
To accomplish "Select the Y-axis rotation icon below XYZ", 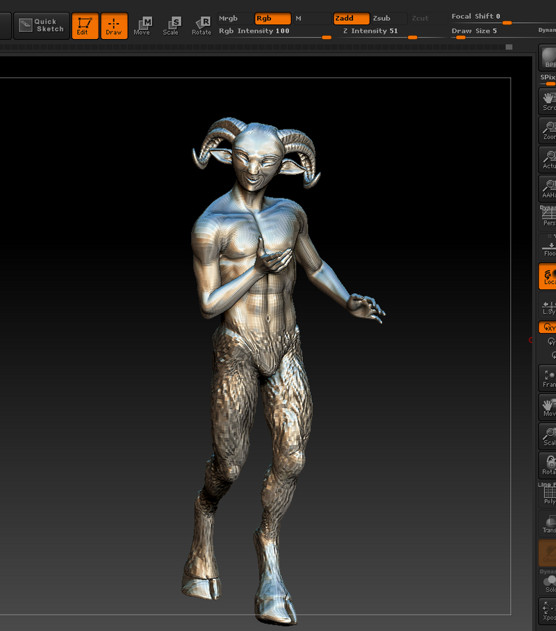I will 552,342.
